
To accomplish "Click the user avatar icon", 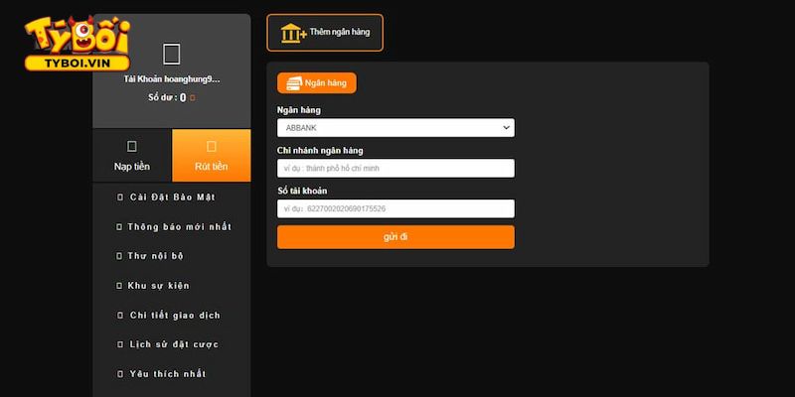I will (171, 54).
